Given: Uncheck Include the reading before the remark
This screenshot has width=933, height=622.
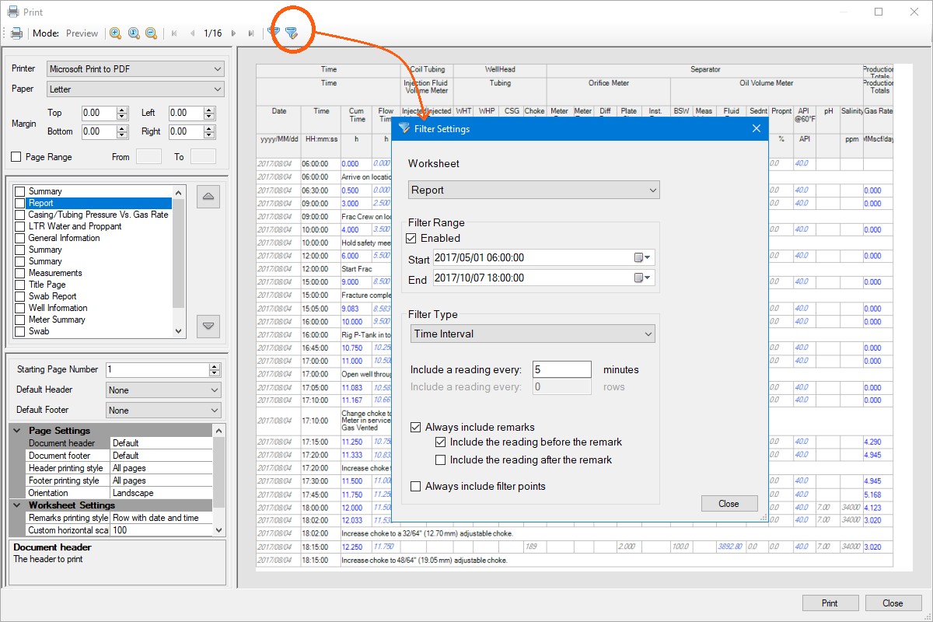Looking at the screenshot, I should coord(441,442).
